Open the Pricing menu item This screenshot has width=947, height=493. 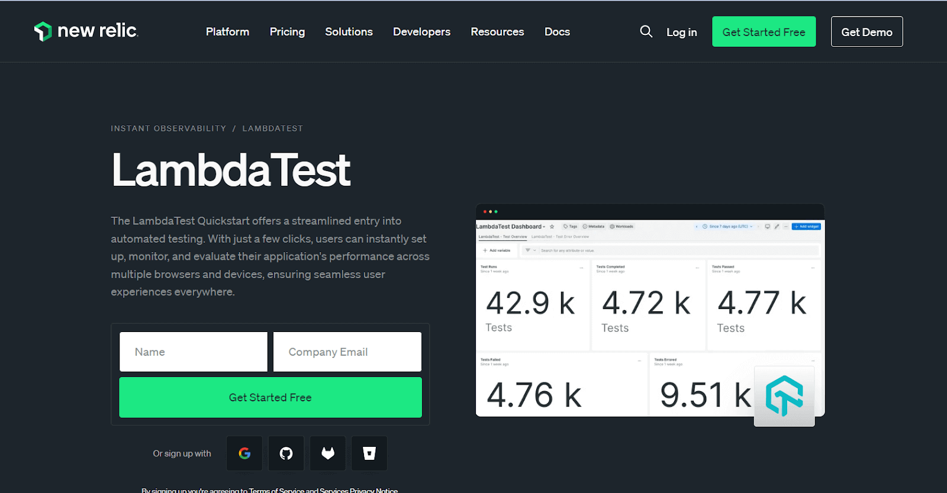[287, 32]
